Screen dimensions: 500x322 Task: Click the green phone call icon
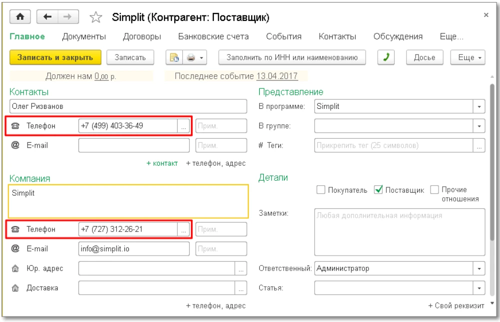[x=386, y=57]
